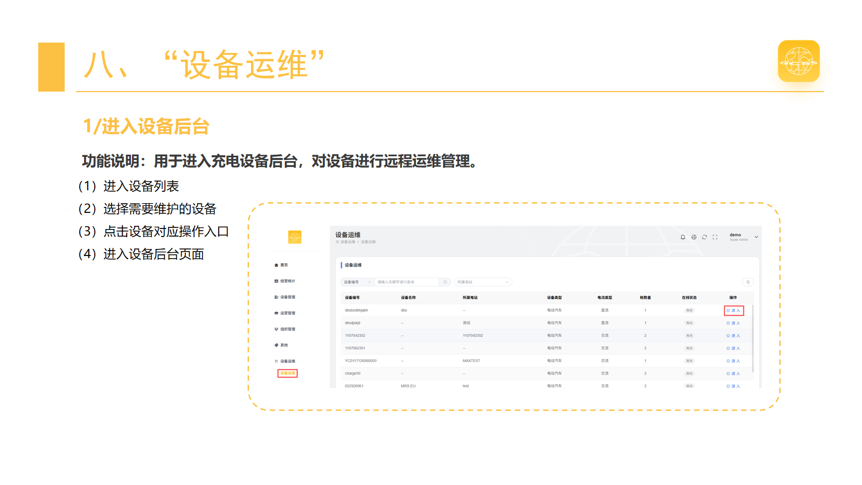Focus the keyword search input field

tap(407, 282)
